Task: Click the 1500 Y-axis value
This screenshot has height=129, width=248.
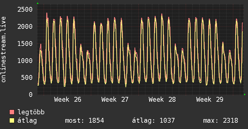Action: (25, 43)
